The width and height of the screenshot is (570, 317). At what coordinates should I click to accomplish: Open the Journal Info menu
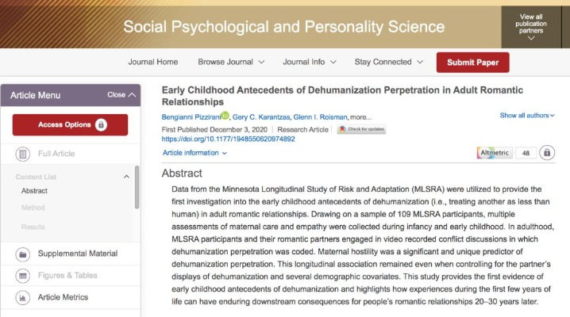click(309, 62)
